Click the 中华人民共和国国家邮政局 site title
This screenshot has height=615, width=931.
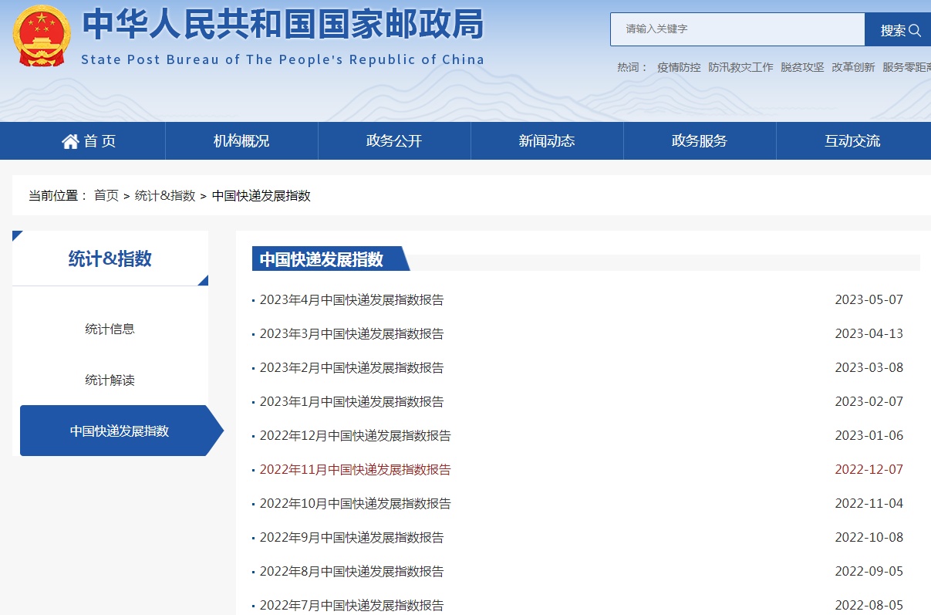point(283,25)
